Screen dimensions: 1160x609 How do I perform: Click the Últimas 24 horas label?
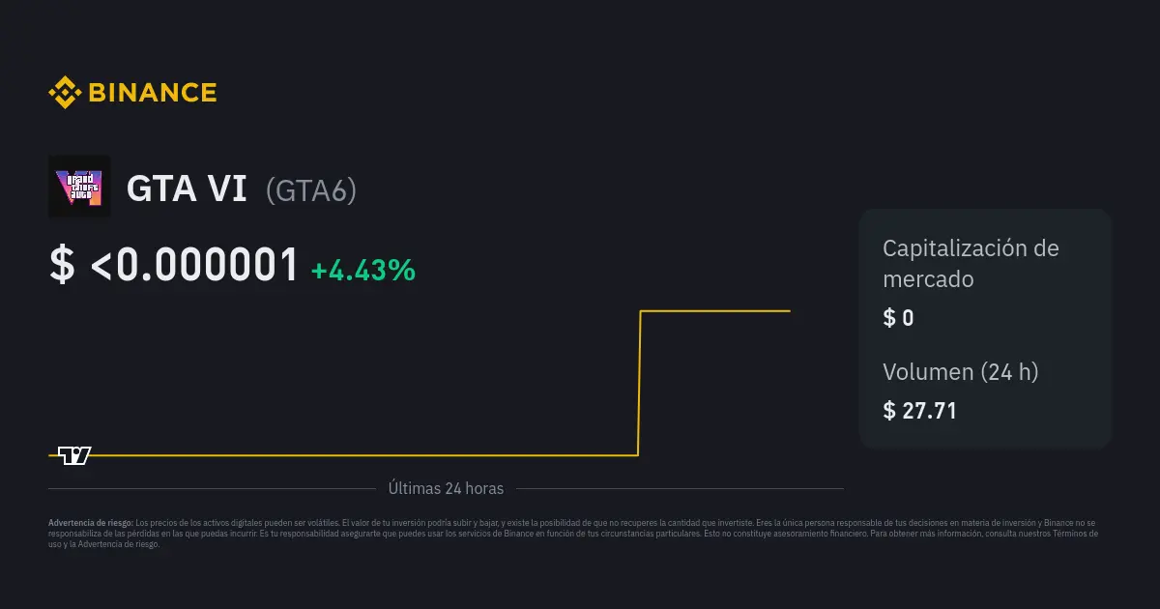(446, 488)
